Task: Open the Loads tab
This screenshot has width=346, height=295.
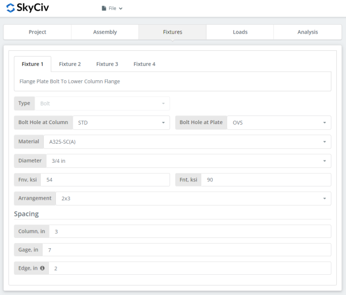Action: click(x=240, y=32)
